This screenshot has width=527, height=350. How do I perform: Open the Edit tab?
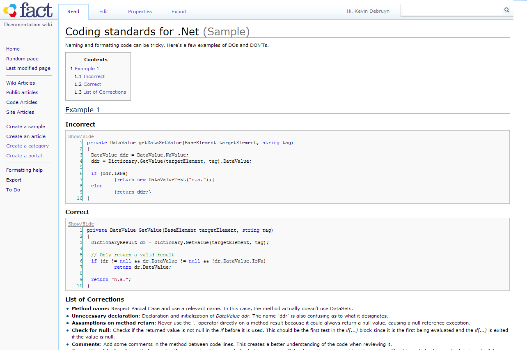point(103,12)
